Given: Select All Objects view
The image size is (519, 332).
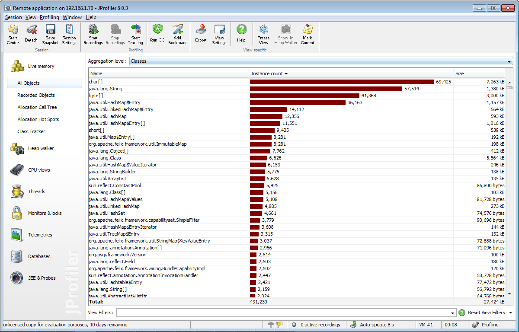Looking at the screenshot, I should (45, 83).
